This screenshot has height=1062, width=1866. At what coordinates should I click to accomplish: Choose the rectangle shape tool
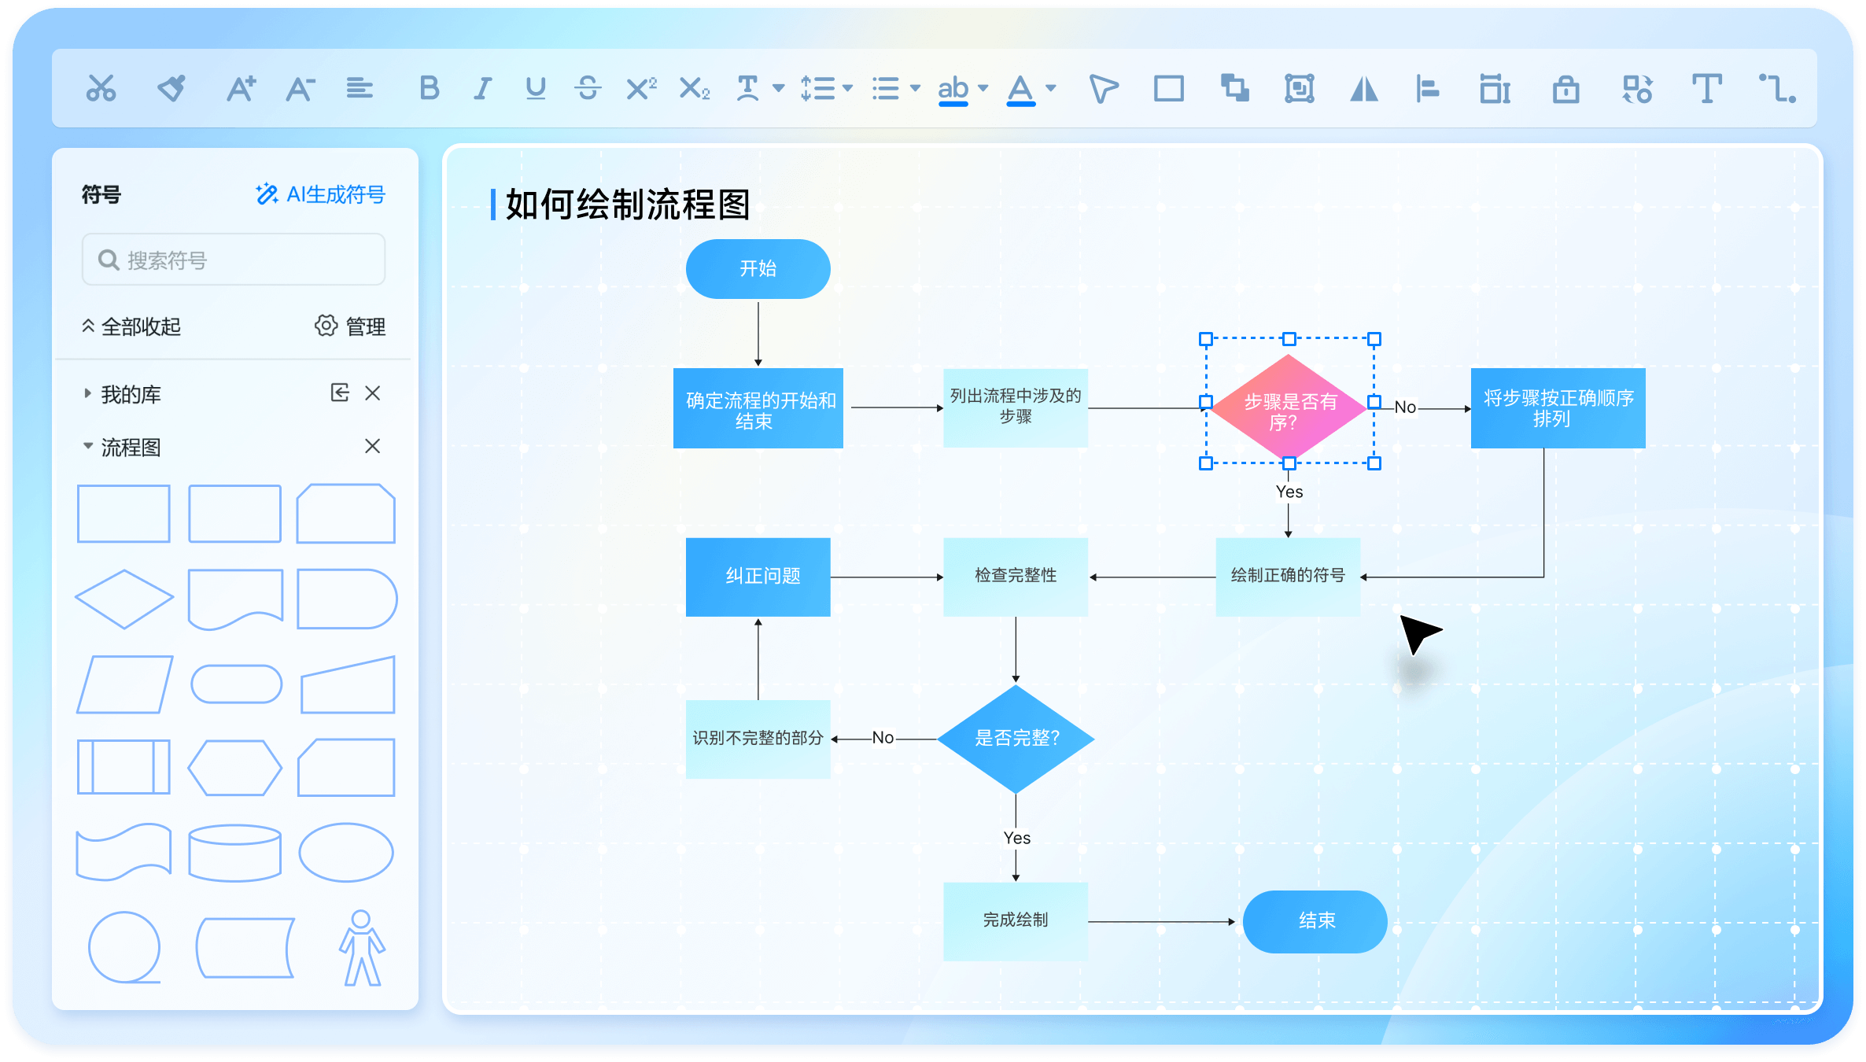[1168, 88]
